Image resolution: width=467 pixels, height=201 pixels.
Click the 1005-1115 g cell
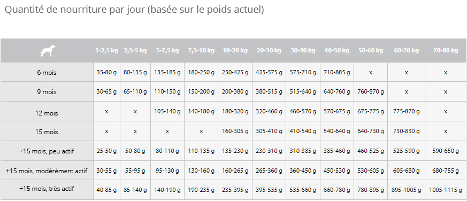coord(446,190)
